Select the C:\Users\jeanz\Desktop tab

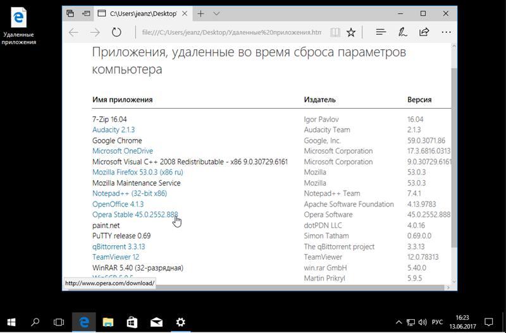[142, 13]
